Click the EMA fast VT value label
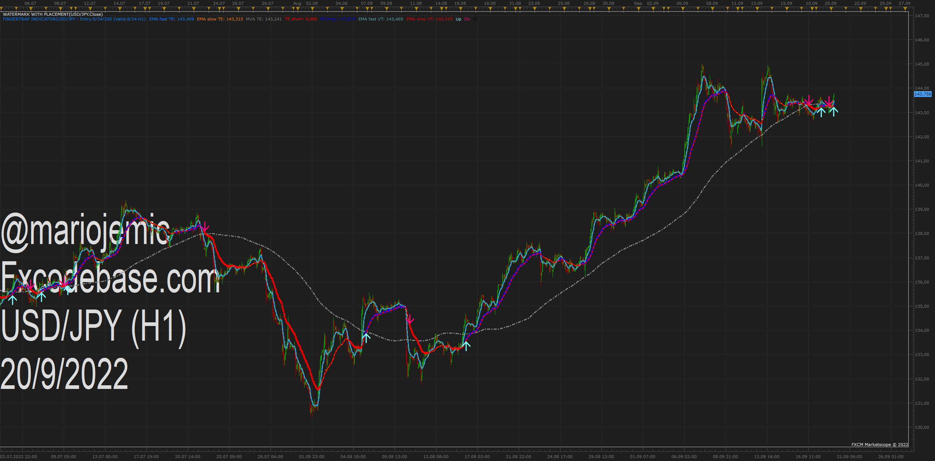 point(381,19)
